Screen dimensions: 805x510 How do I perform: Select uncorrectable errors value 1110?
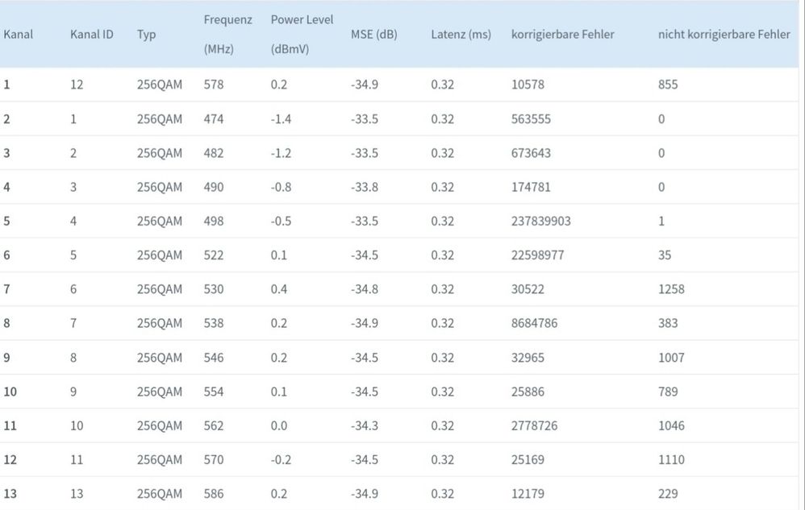click(671, 460)
